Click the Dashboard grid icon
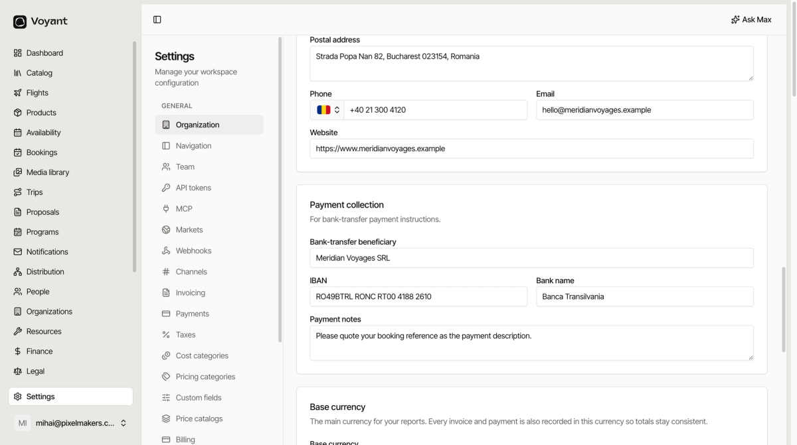The height and width of the screenshot is (445, 797). 18,53
